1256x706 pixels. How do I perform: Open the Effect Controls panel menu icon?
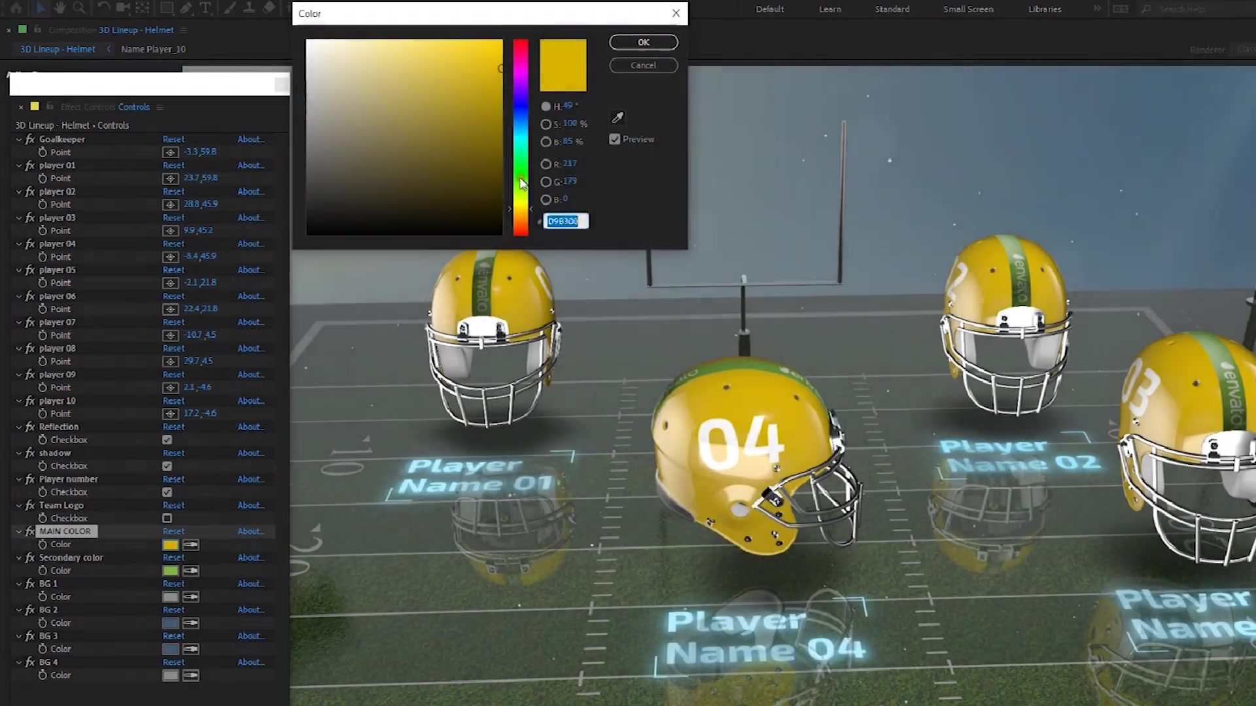(160, 107)
